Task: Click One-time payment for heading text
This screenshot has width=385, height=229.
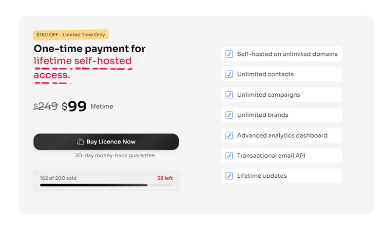Action: (90, 49)
